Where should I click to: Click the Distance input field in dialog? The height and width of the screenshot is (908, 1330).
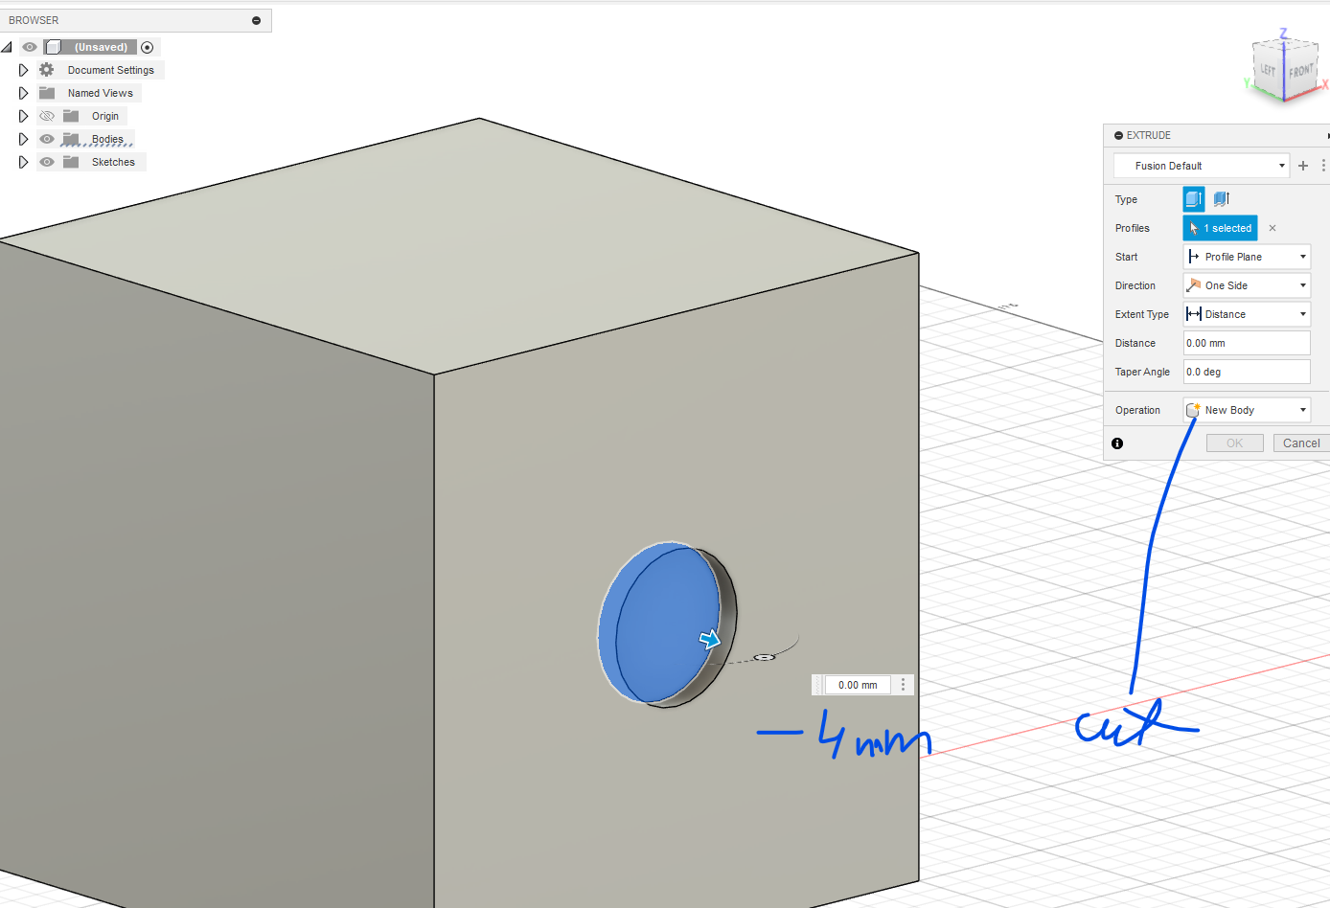pos(1246,343)
